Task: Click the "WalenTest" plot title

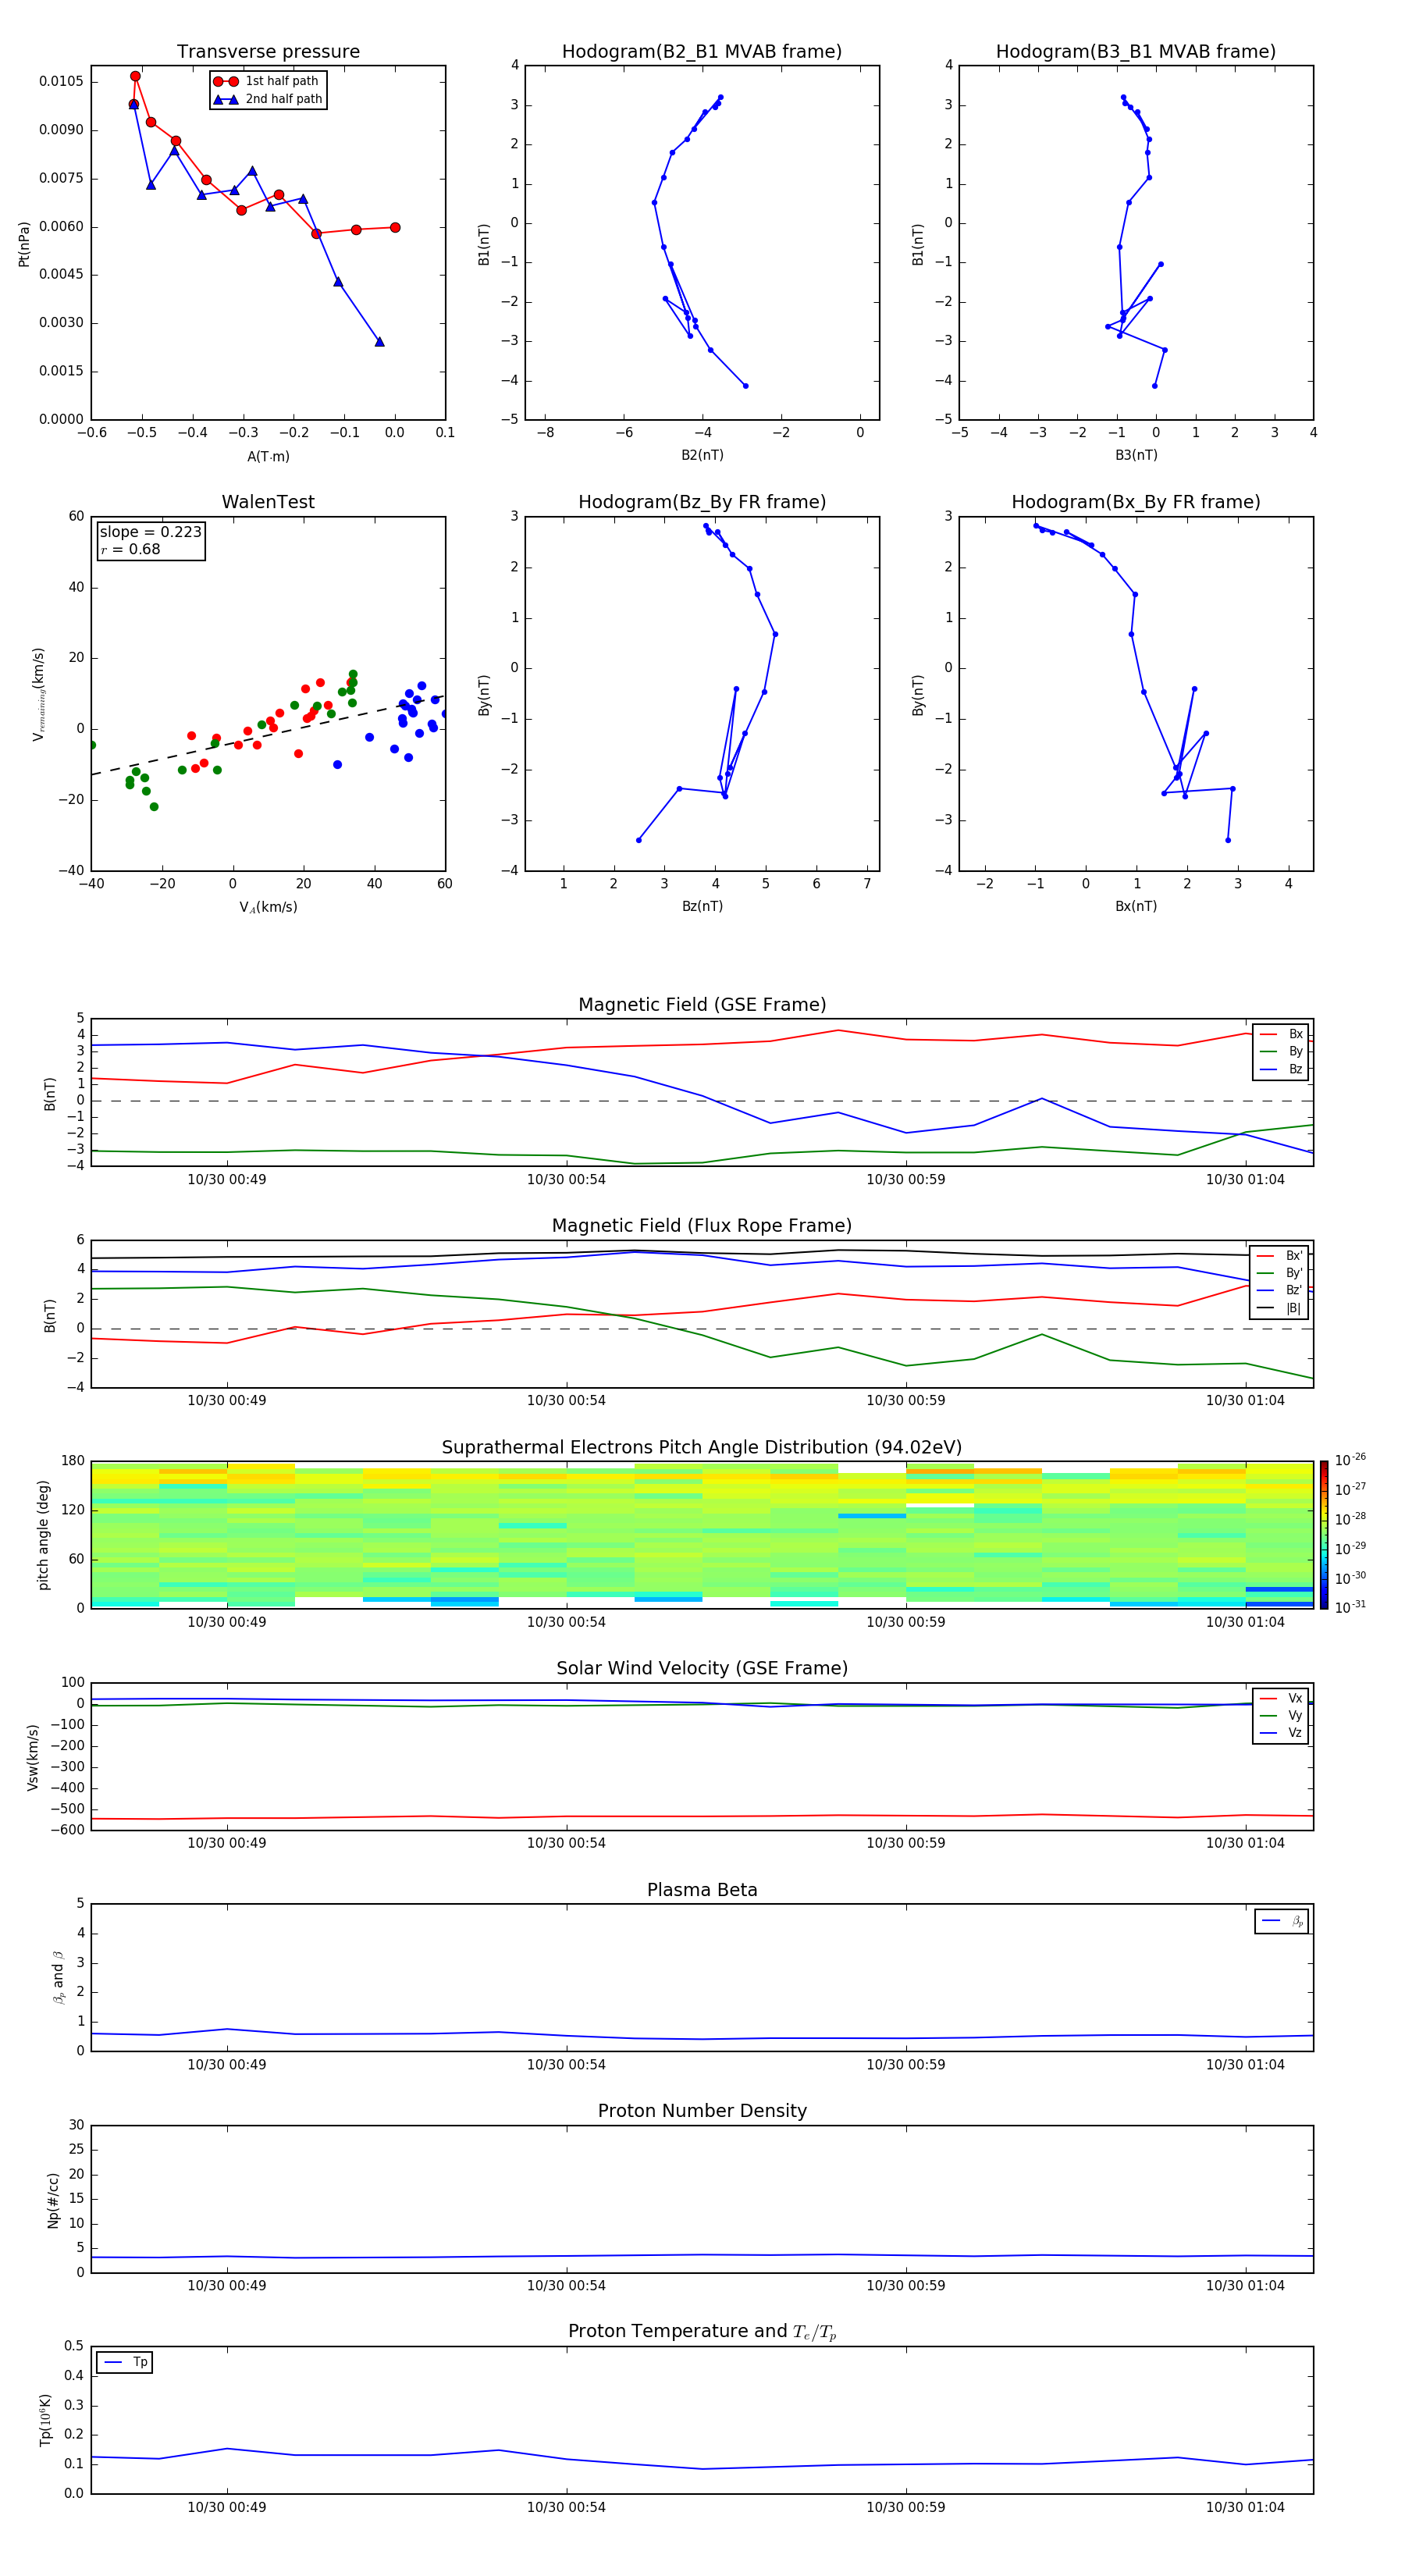Action: [x=268, y=502]
